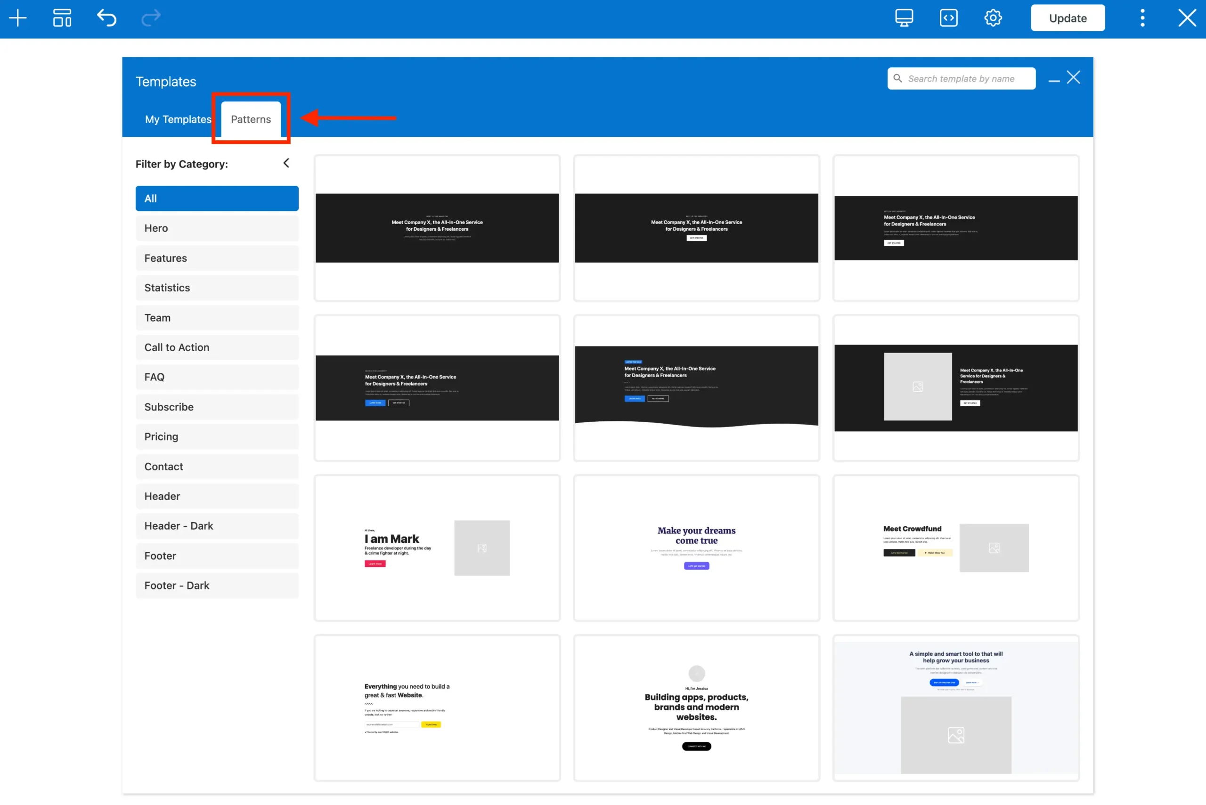Click the search magnifier icon in Templates
The image size is (1206, 805).
point(897,78)
